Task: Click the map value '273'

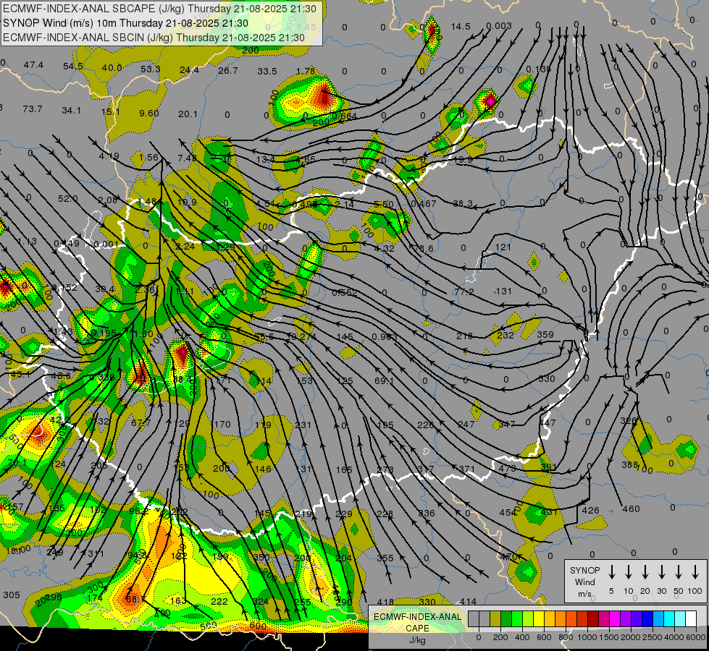Action: click(x=385, y=469)
